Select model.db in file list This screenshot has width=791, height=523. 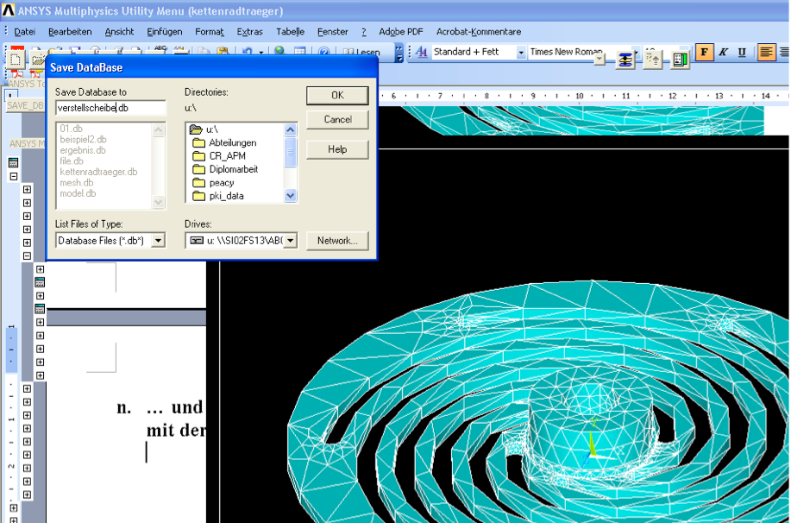tap(78, 193)
